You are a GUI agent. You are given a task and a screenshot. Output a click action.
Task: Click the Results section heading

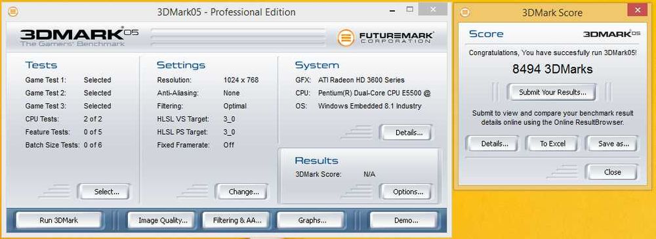[x=316, y=161]
